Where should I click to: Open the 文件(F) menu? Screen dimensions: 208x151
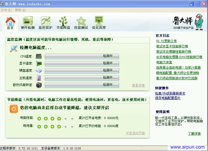click(x=6, y=10)
